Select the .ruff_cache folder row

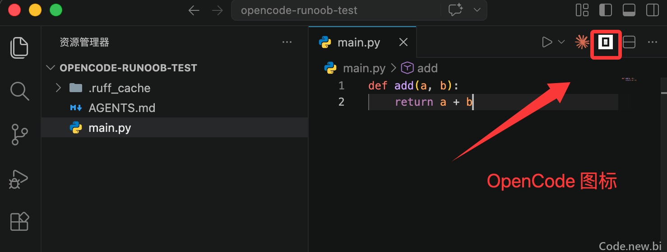tap(175, 88)
